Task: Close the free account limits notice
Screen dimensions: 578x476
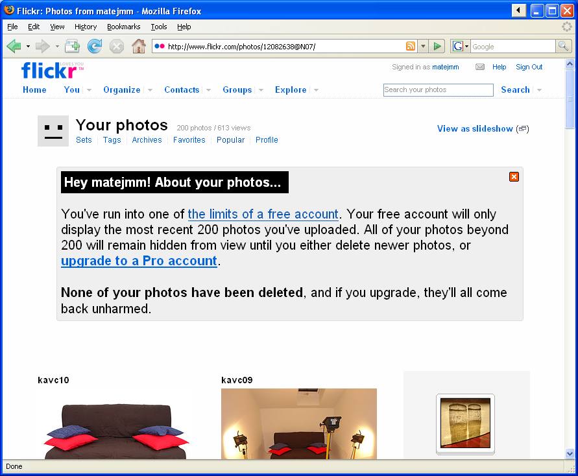Action: pos(514,177)
